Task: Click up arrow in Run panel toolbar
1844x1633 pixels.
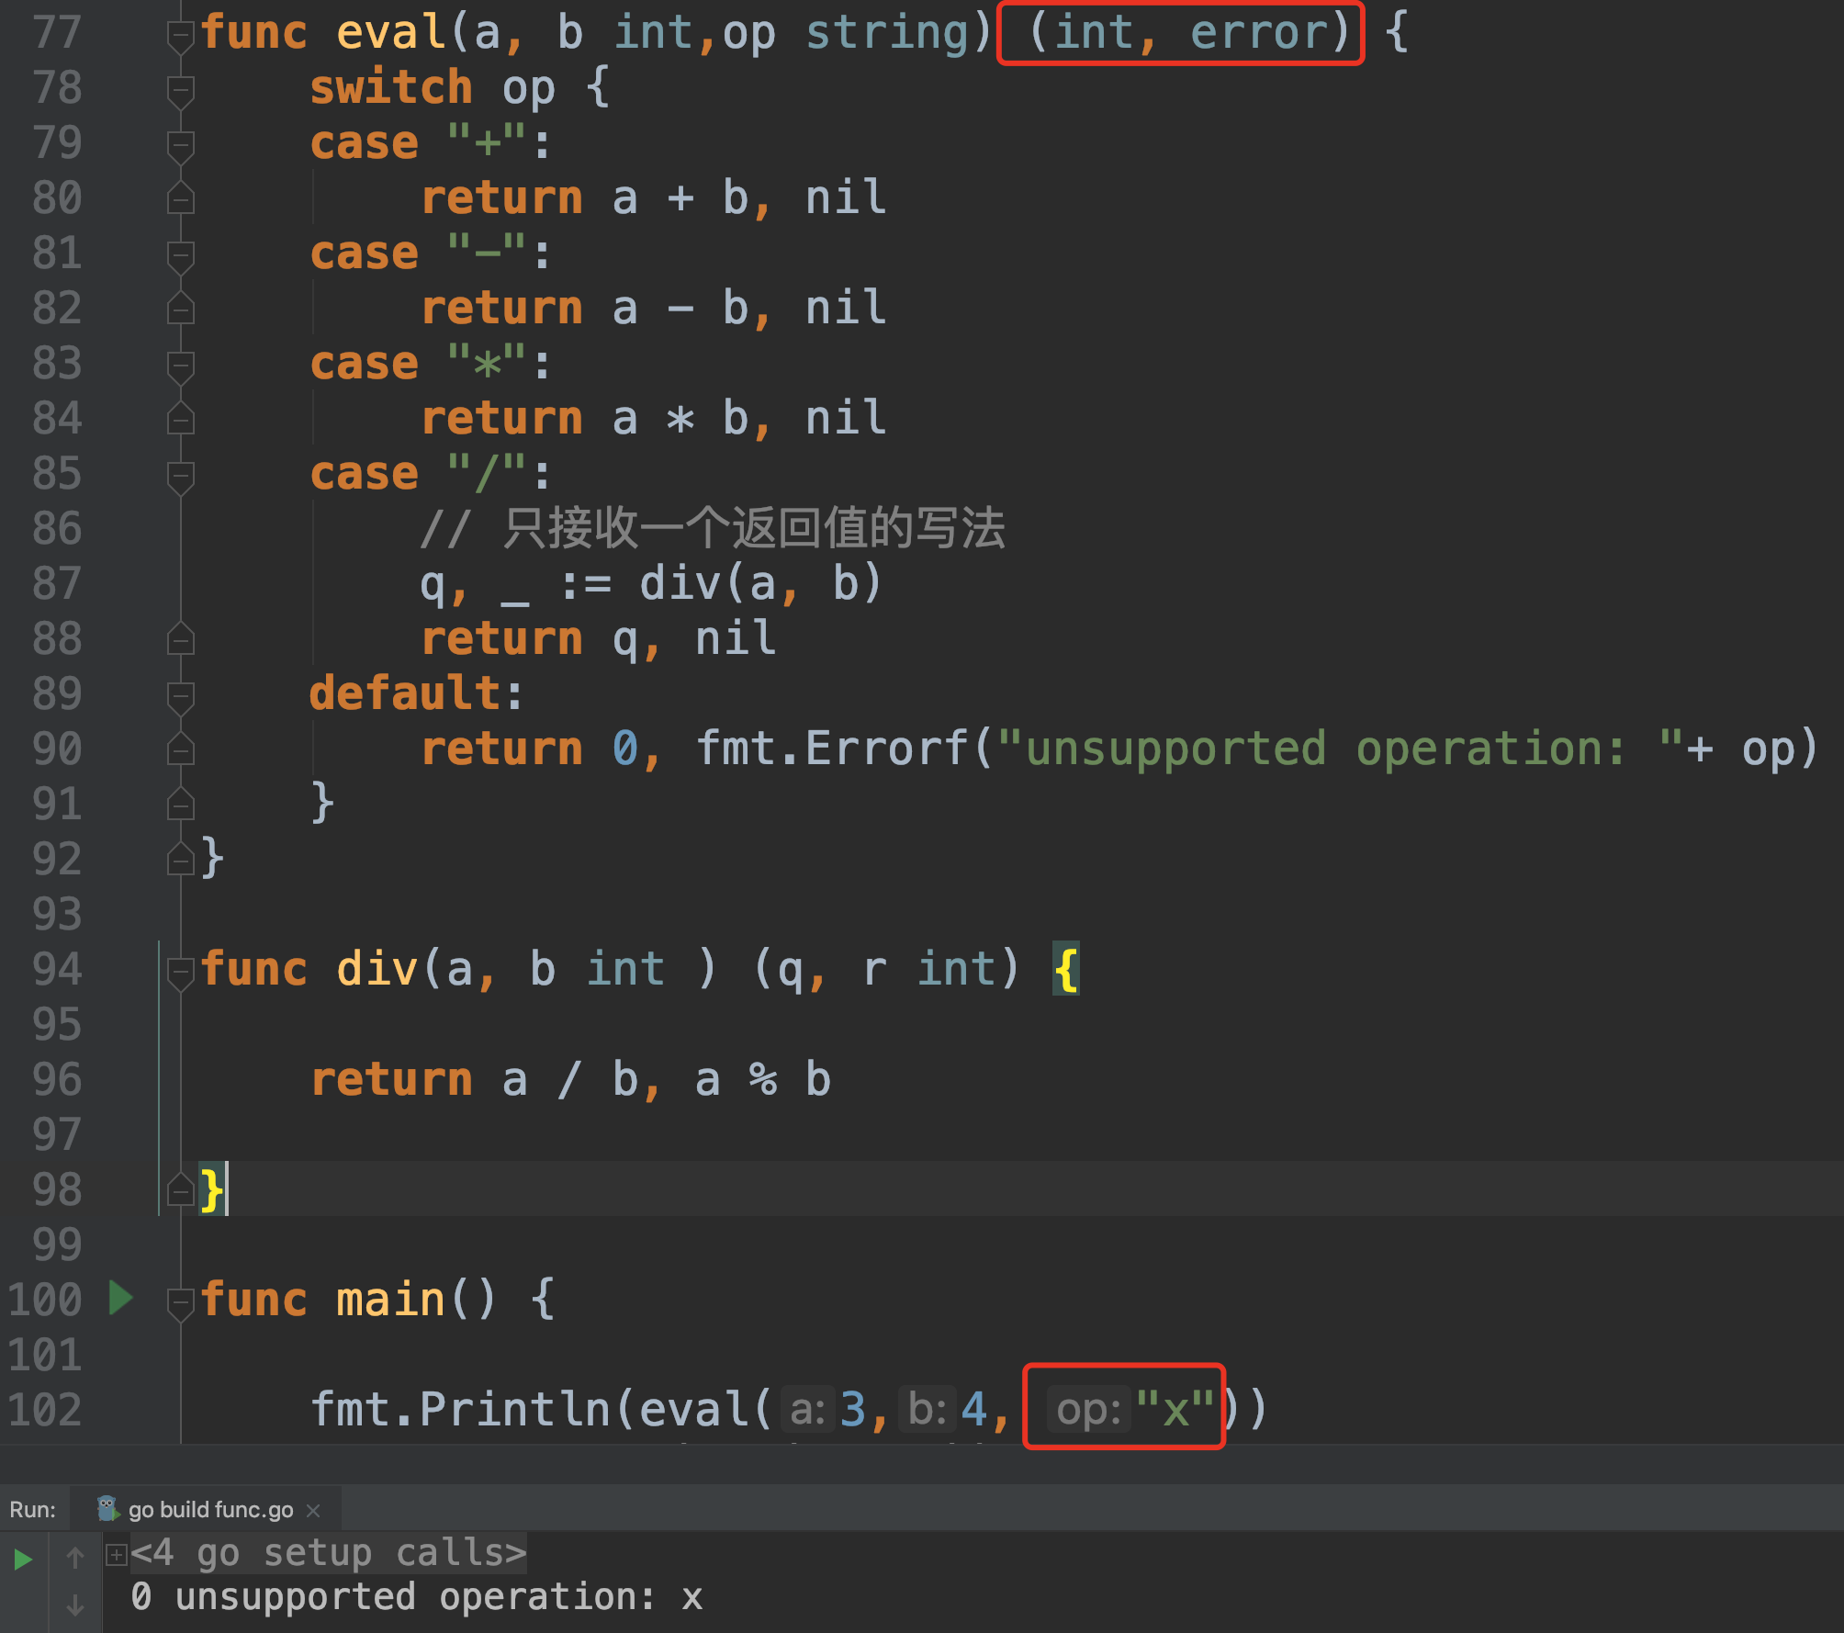Action: coord(75,1557)
